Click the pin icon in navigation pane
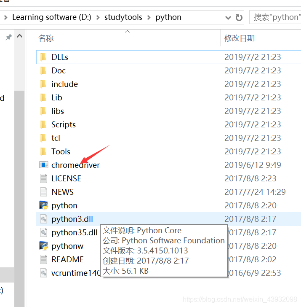The height and width of the screenshot is (307, 301). (8, 37)
